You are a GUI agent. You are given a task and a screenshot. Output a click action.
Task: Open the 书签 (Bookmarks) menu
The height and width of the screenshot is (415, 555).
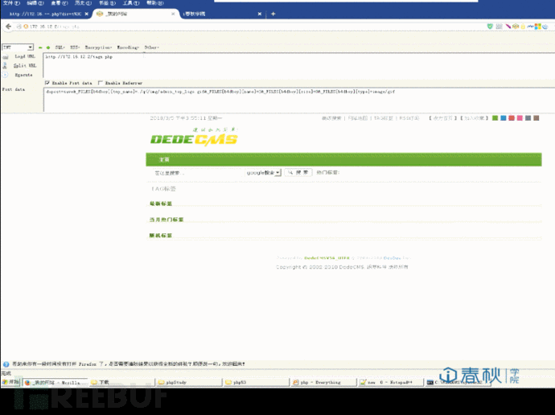107,3
